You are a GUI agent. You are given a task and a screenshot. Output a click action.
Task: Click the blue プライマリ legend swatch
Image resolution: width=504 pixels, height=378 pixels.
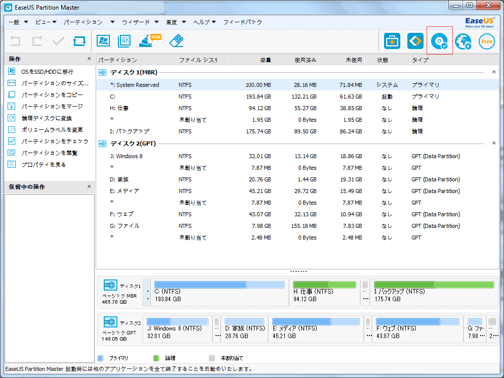click(x=101, y=358)
